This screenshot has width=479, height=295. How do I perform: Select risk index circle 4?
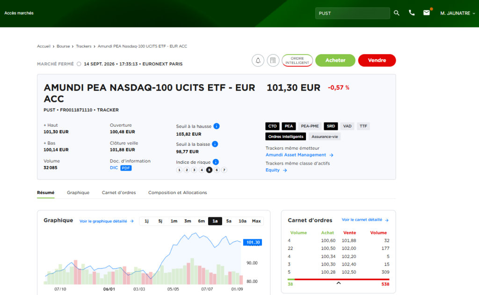coord(202,170)
